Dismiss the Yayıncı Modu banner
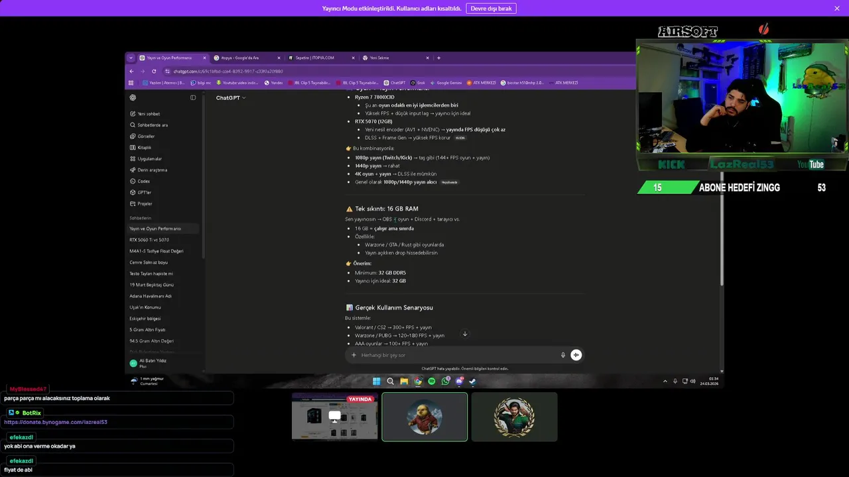The width and height of the screenshot is (849, 477). [x=837, y=9]
